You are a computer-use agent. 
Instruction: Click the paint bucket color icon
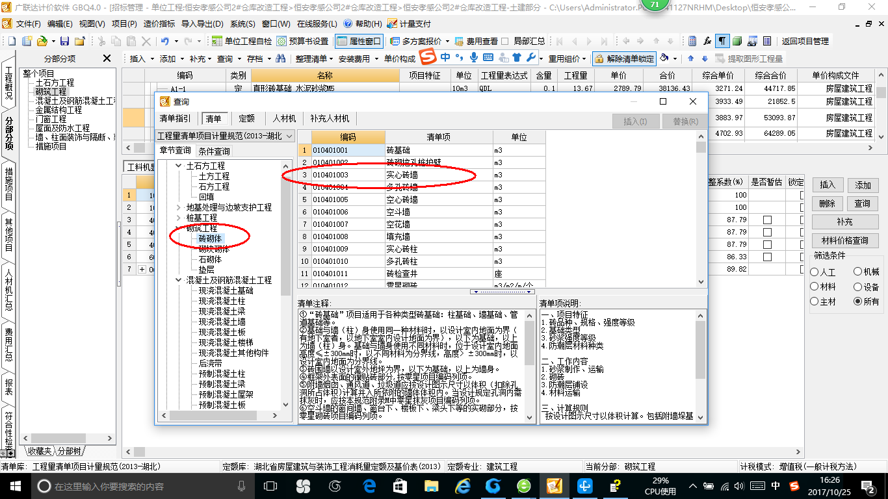[x=664, y=58]
